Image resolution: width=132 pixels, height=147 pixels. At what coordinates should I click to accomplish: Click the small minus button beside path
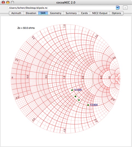125,8
